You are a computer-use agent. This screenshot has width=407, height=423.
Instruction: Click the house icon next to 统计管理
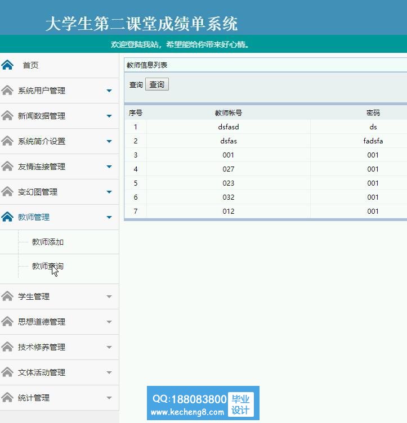click(x=7, y=398)
